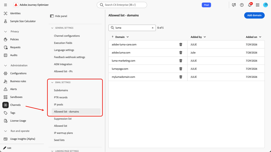The image size is (271, 152).
Task: Collapse the Run and operate section
Action: click(x=5, y=131)
